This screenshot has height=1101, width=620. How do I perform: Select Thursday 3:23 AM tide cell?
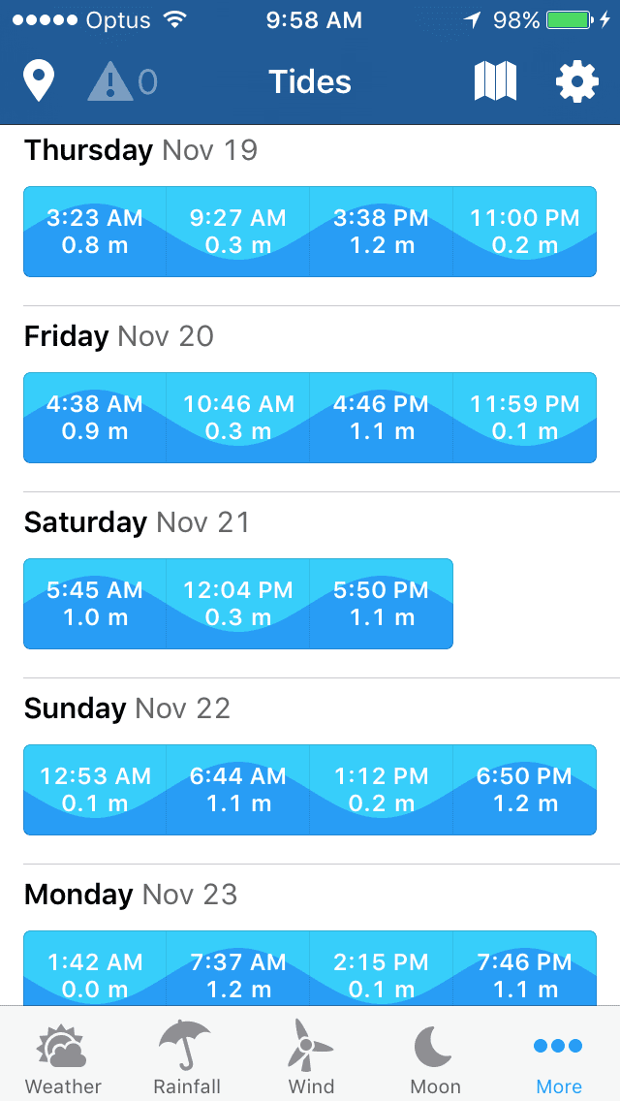coord(95,232)
